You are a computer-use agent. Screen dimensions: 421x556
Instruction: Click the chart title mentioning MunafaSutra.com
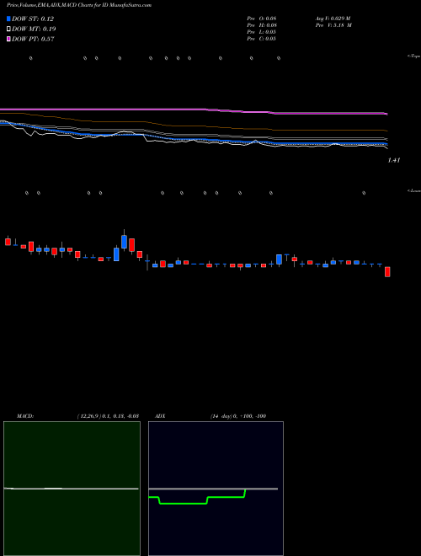click(79, 5)
